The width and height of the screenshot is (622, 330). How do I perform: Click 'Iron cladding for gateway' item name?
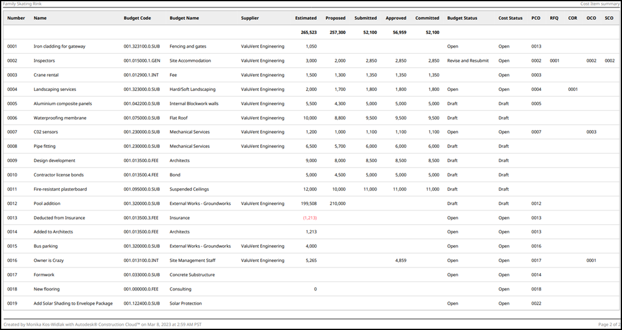click(x=59, y=46)
